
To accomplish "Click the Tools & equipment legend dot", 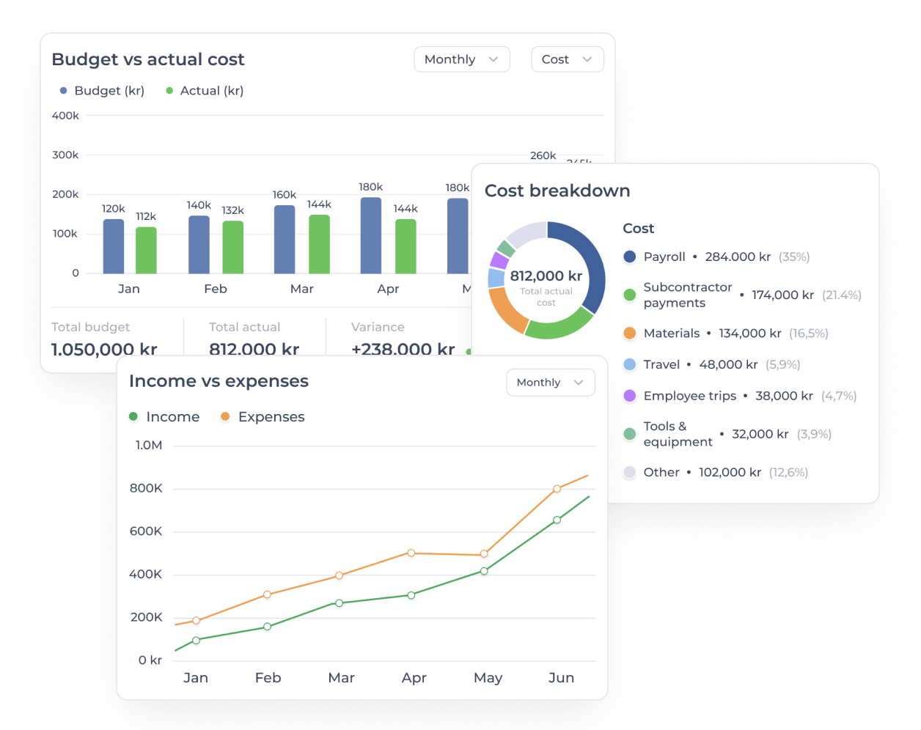I will click(629, 434).
